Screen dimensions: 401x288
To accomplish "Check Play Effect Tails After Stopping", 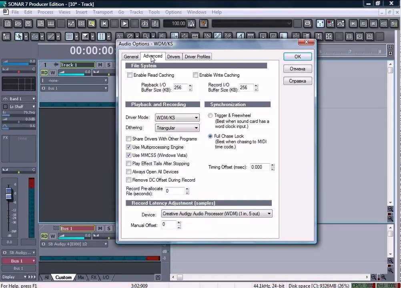I will coord(128,164).
